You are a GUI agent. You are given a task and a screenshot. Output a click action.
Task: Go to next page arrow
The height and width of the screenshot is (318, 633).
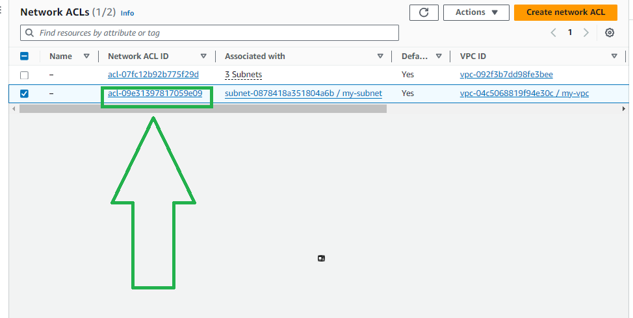(x=586, y=32)
